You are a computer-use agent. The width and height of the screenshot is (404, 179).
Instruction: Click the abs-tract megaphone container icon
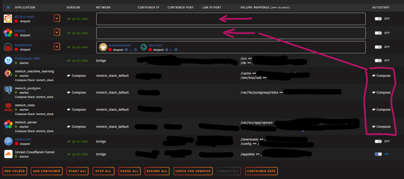pos(144,47)
